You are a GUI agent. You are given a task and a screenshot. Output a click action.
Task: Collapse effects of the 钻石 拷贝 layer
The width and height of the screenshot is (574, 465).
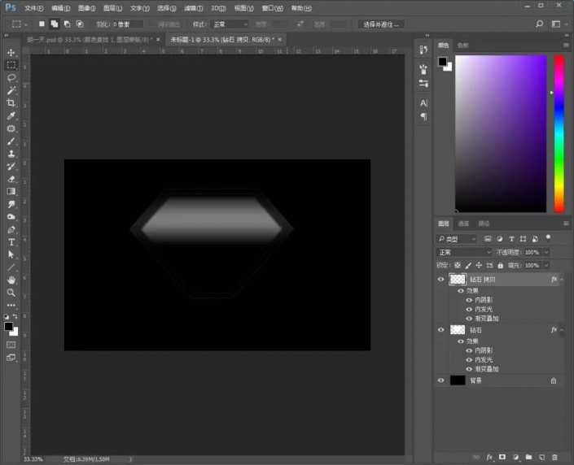pos(562,280)
